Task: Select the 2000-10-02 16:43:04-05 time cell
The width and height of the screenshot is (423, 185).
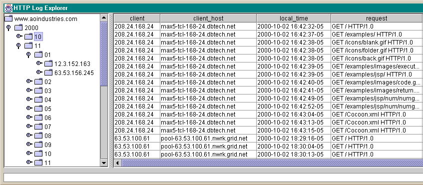Action: [294, 114]
